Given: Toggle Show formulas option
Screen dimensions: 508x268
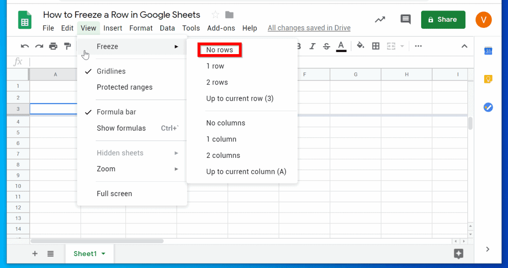Looking at the screenshot, I should (132, 128).
